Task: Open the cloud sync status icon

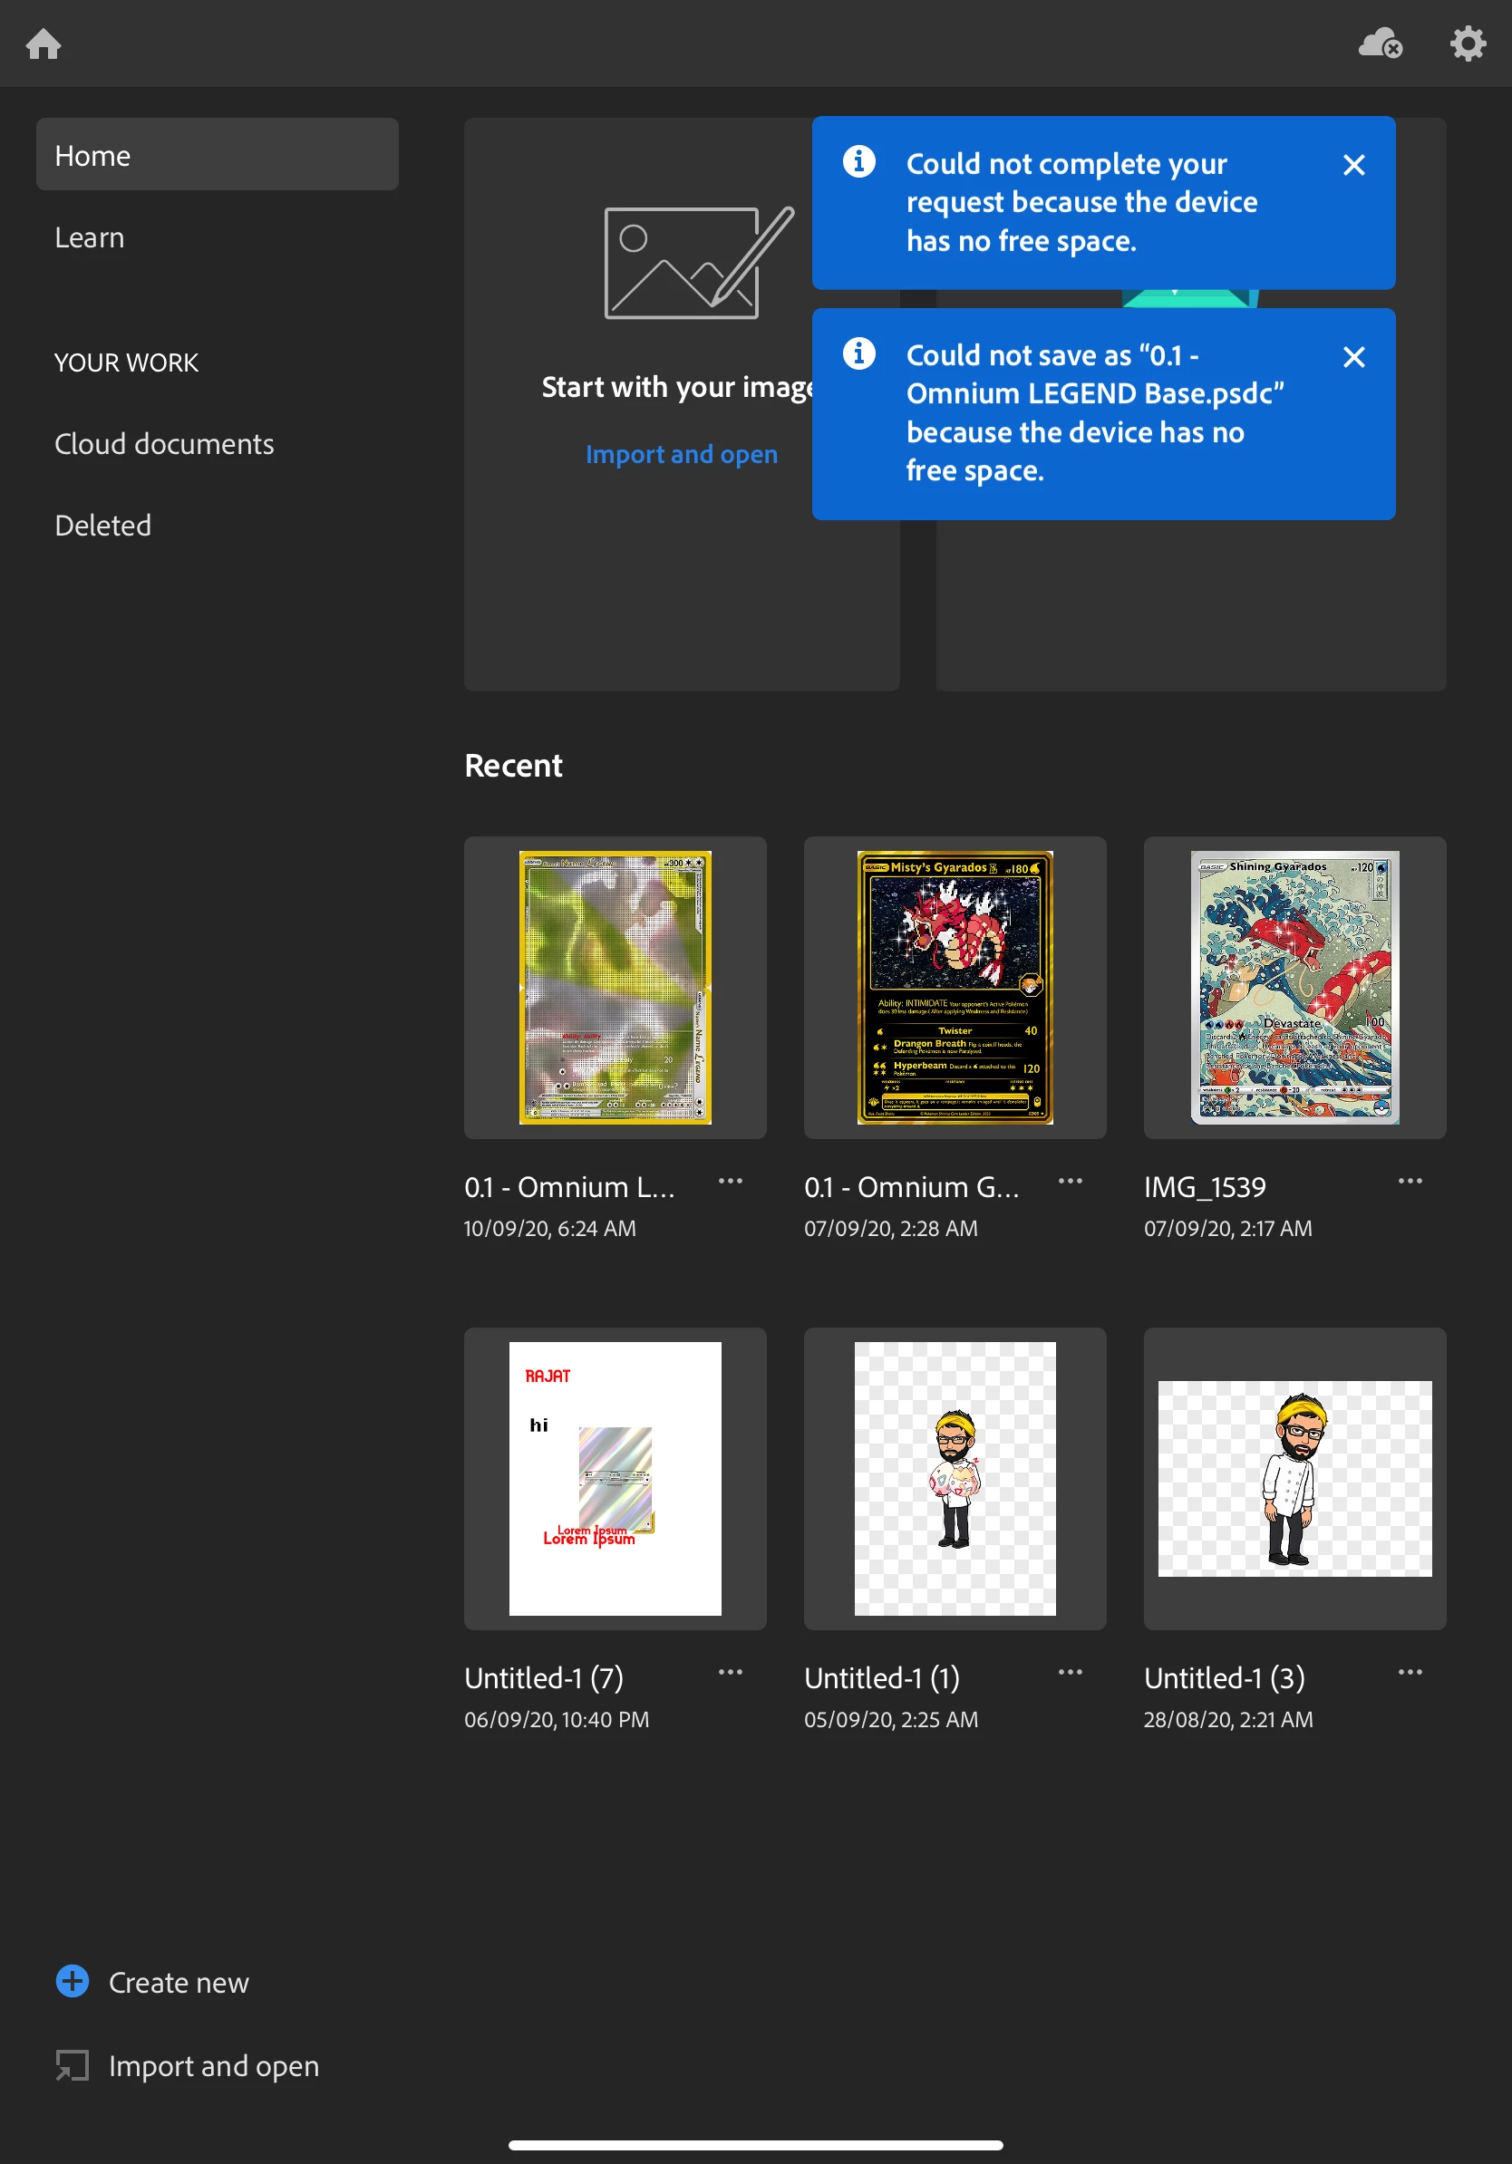Action: click(1380, 43)
